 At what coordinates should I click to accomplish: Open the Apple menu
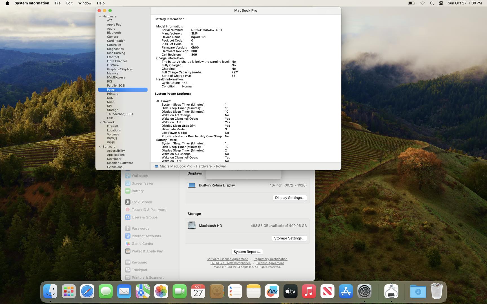pos(7,3)
